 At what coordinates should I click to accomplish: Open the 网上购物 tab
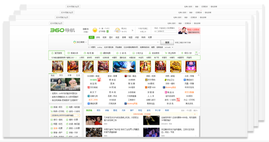tap(170, 53)
